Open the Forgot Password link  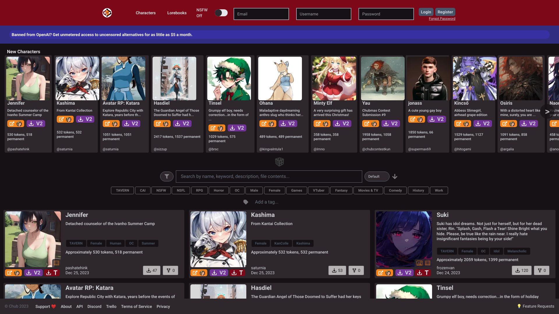tap(442, 18)
